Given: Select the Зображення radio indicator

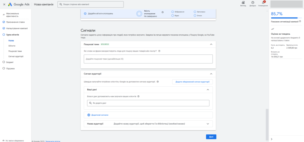Looking at the screenshot, I should pos(172,12).
